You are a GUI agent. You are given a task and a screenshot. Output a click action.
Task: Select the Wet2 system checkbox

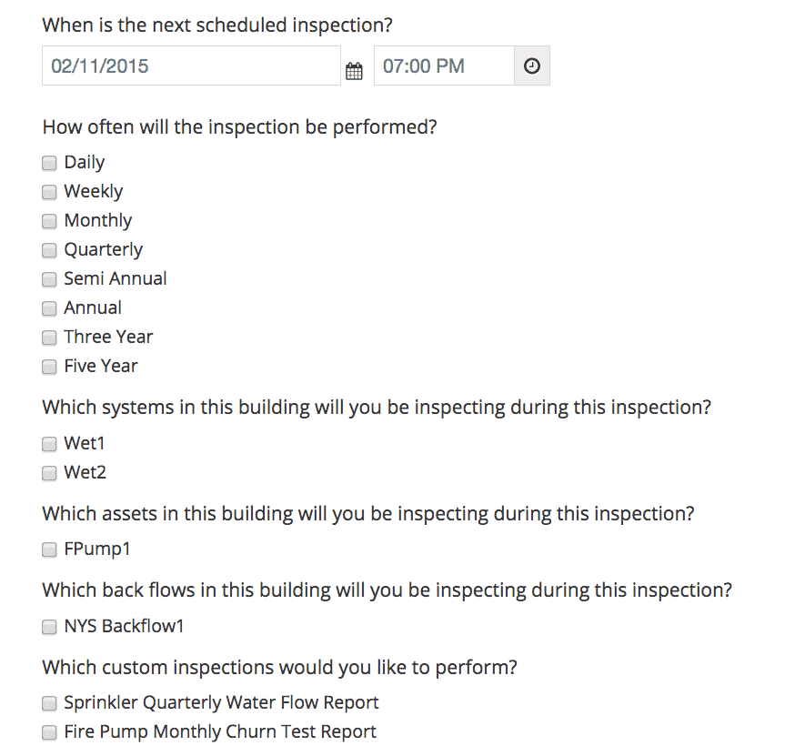(x=49, y=474)
